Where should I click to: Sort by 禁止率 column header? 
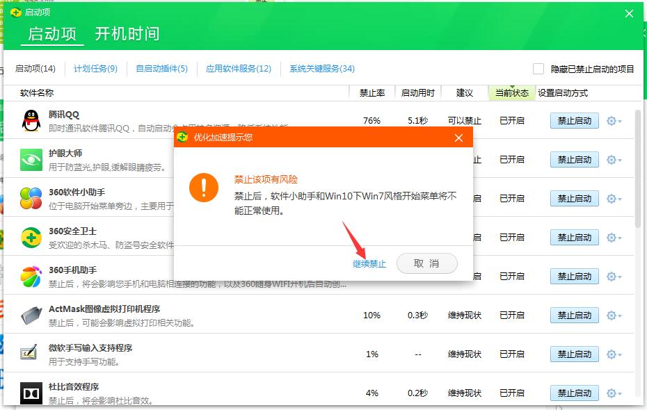(x=372, y=93)
